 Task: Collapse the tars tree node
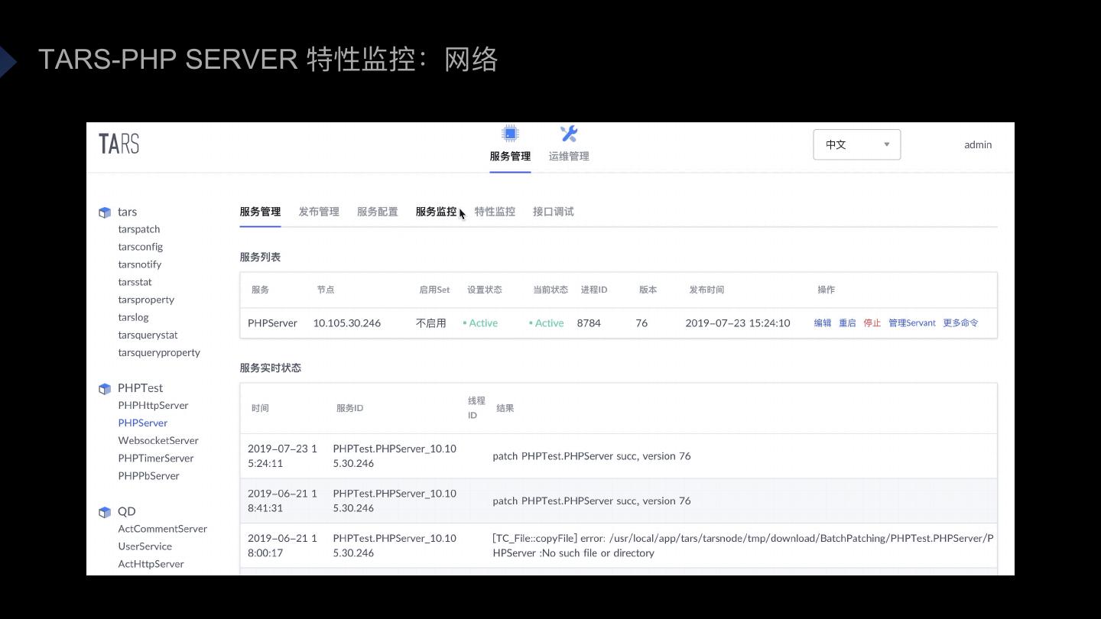(x=127, y=212)
